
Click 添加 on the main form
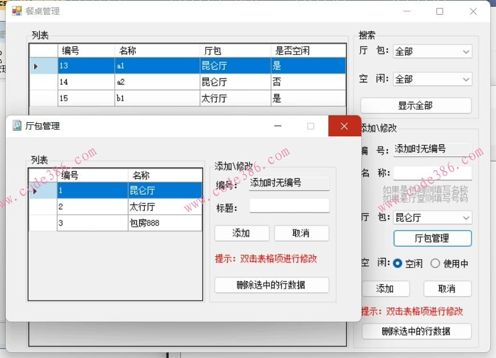click(386, 289)
